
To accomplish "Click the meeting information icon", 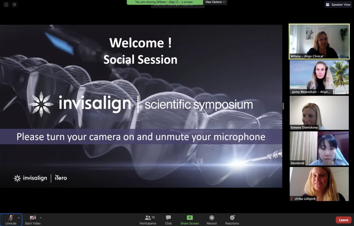I will click(6, 5).
